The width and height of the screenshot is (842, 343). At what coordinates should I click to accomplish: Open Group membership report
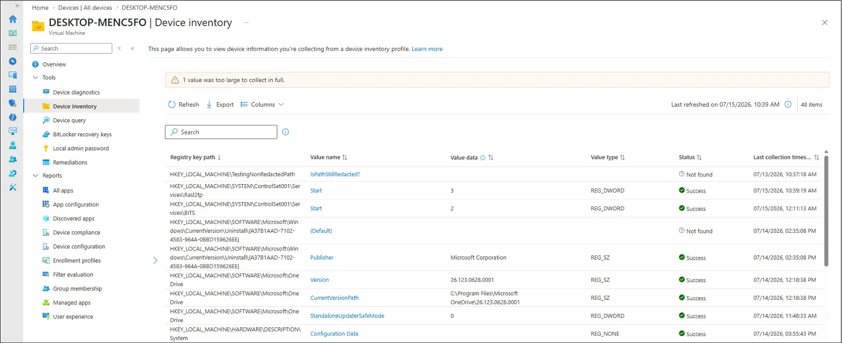click(77, 289)
